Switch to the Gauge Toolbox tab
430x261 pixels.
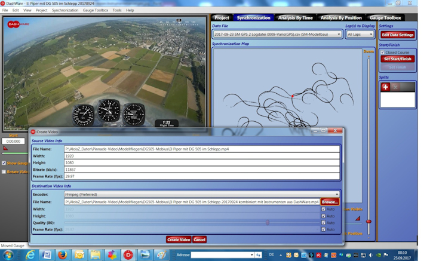pyautogui.click(x=385, y=17)
